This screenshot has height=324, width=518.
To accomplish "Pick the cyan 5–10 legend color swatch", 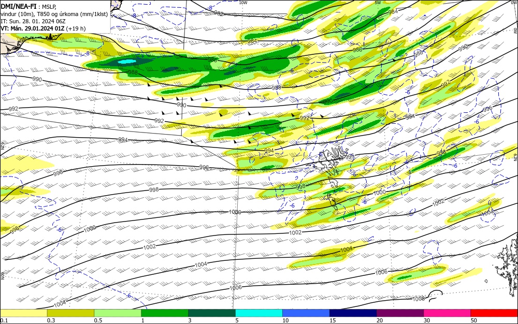I will (258, 313).
